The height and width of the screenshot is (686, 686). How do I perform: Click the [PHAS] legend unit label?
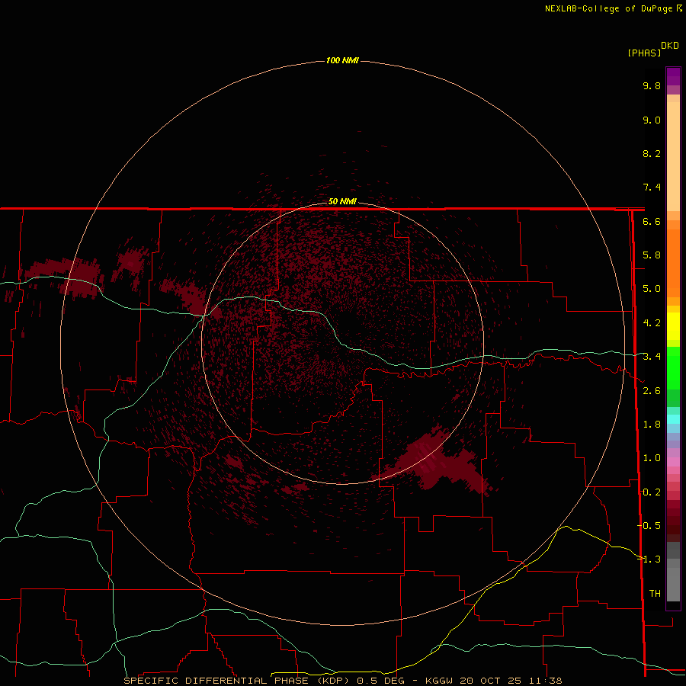[x=644, y=53]
